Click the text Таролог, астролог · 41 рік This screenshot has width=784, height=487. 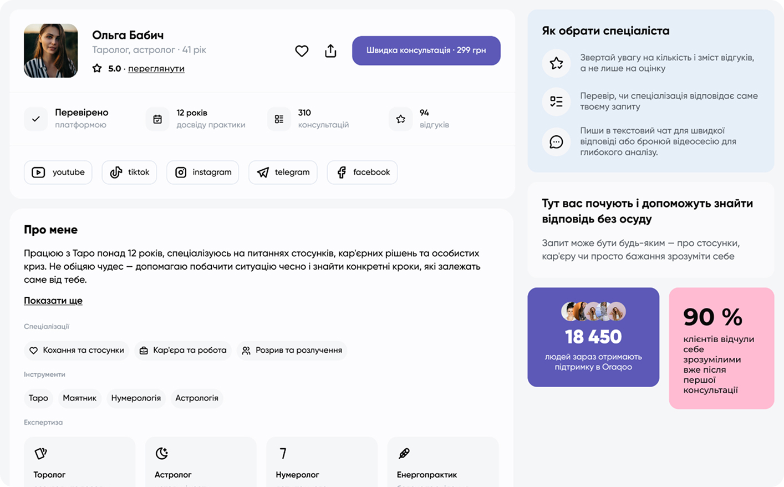(149, 50)
